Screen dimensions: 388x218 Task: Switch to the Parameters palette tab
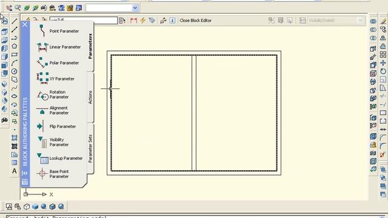tap(90, 46)
